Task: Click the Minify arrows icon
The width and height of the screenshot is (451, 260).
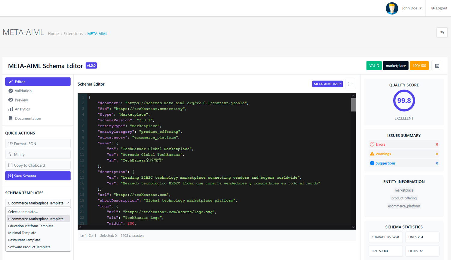Action: [10, 154]
